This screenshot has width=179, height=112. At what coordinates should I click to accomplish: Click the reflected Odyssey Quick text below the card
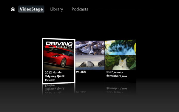pyautogui.click(x=55, y=89)
